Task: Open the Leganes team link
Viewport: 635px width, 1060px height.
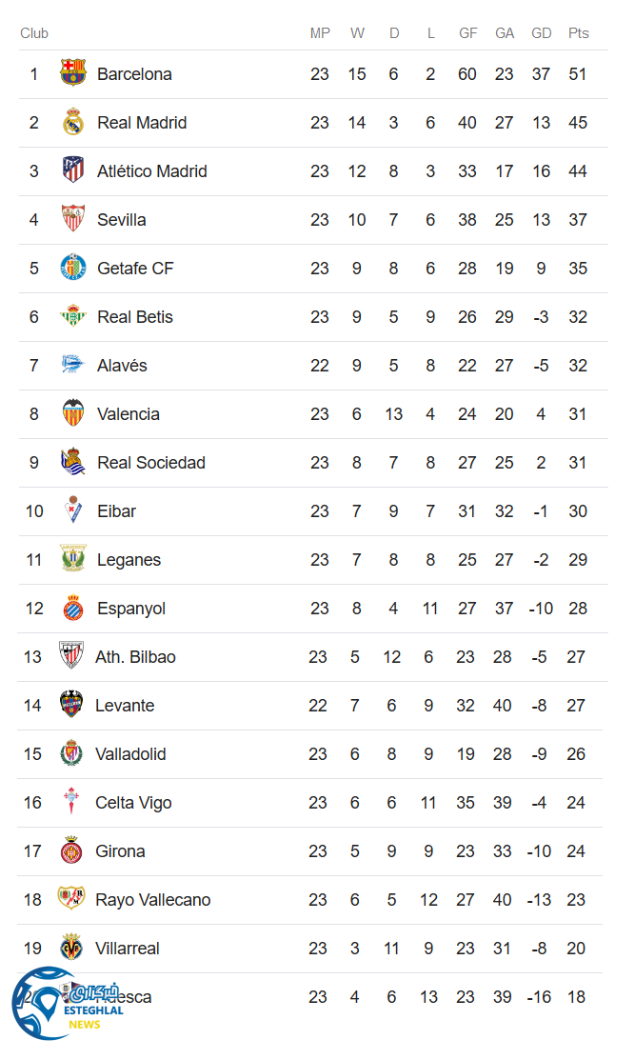Action: (x=129, y=560)
